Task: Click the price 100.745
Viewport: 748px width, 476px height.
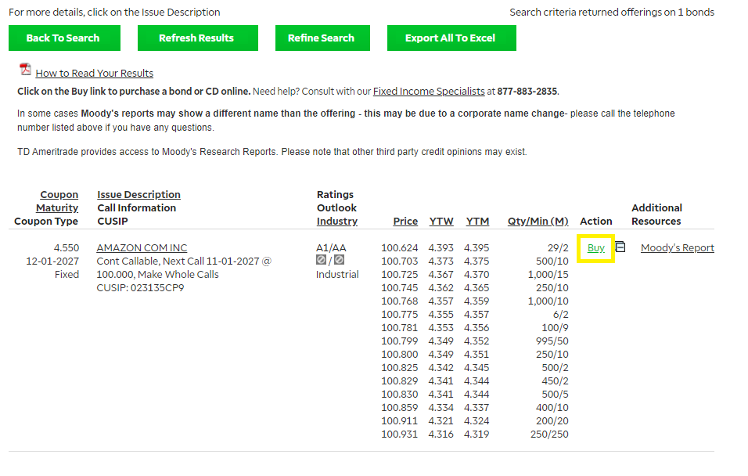Action: [399, 288]
